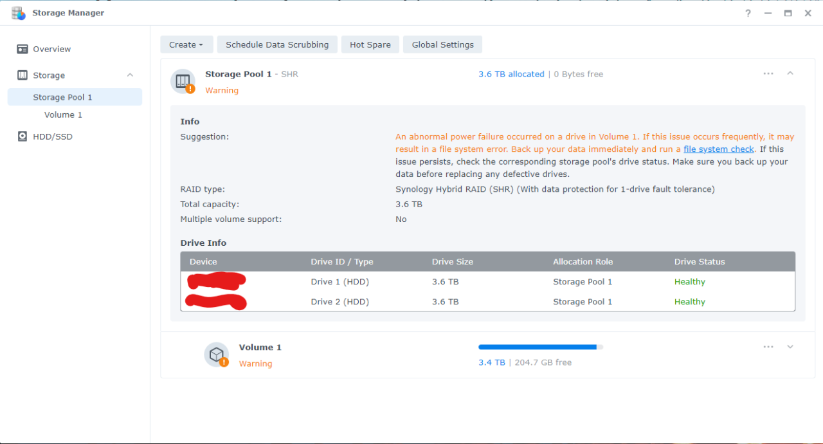Open the help question mark icon
Image resolution: width=823 pixels, height=444 pixels.
748,13
